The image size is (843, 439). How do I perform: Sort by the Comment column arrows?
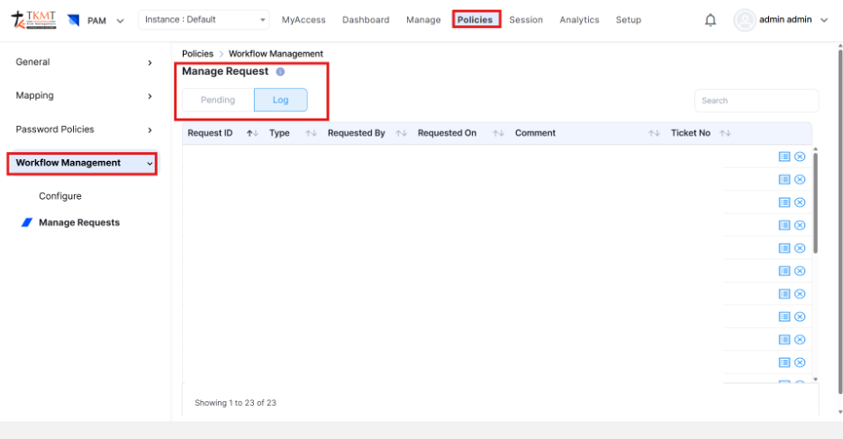[654, 133]
